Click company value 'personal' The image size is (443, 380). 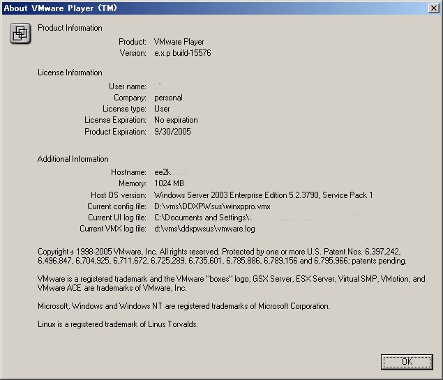point(168,98)
